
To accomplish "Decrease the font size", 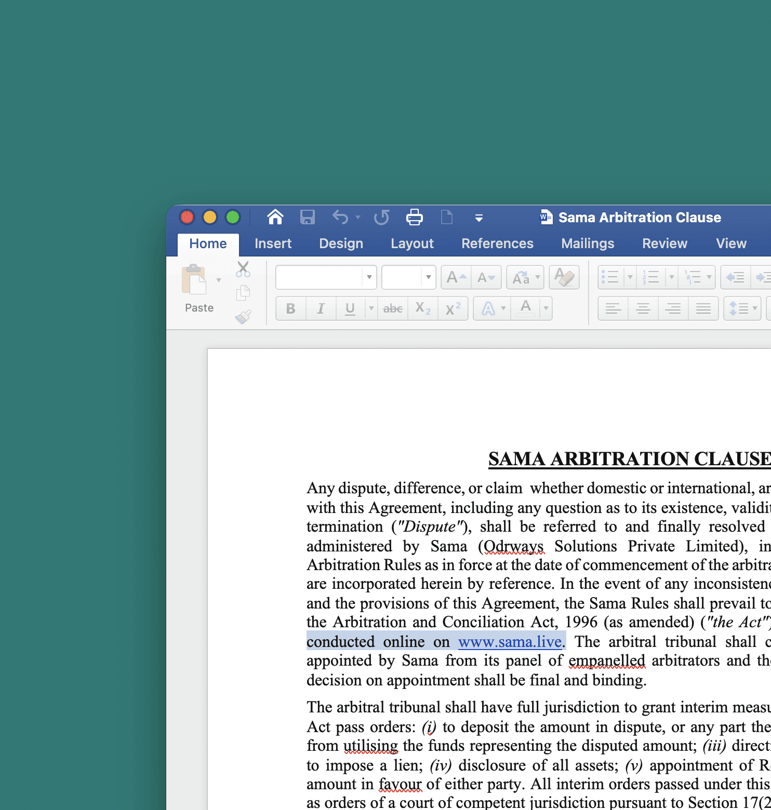I will click(x=486, y=277).
